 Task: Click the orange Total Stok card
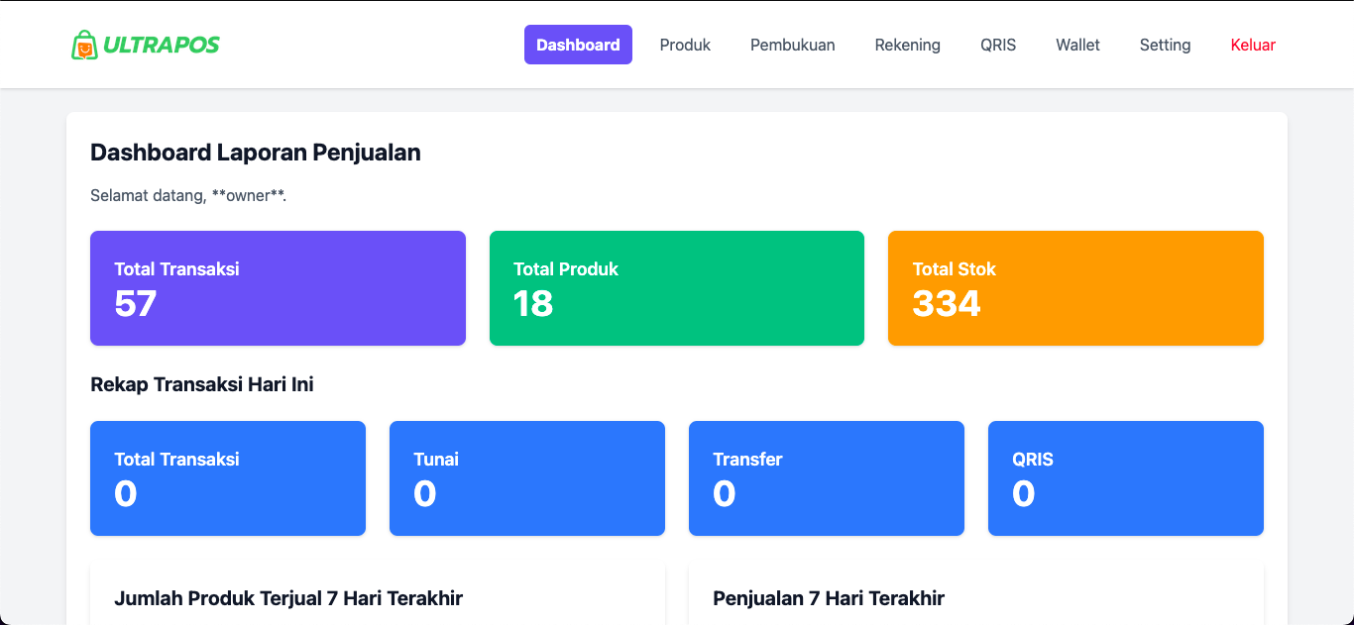(x=1075, y=288)
